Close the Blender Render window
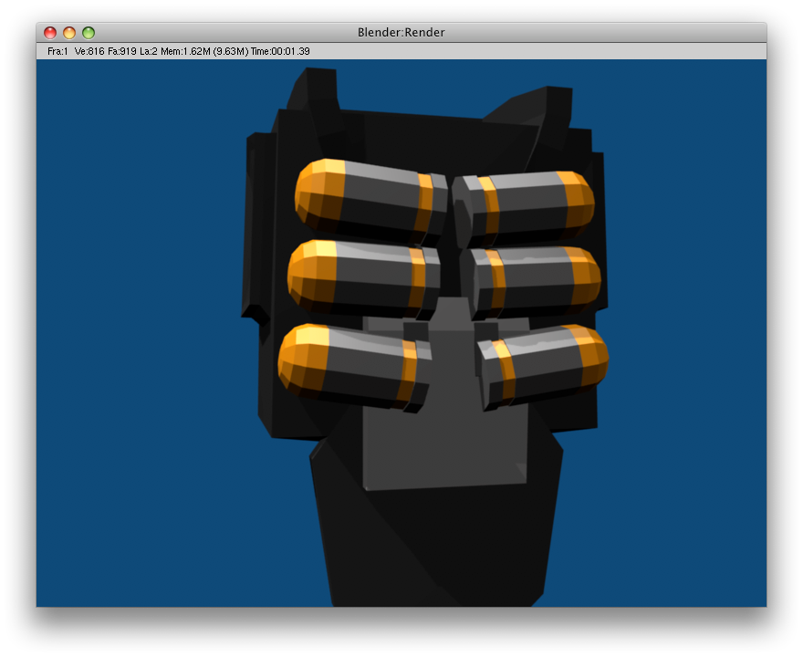The image size is (803, 657). pos(50,33)
